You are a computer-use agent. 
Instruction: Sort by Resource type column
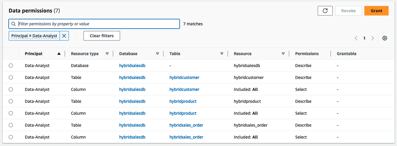click(x=107, y=54)
